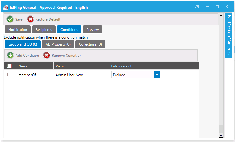Screen dimensions: 235x142
Task: Open the Recipients tab
Action: click(x=44, y=29)
